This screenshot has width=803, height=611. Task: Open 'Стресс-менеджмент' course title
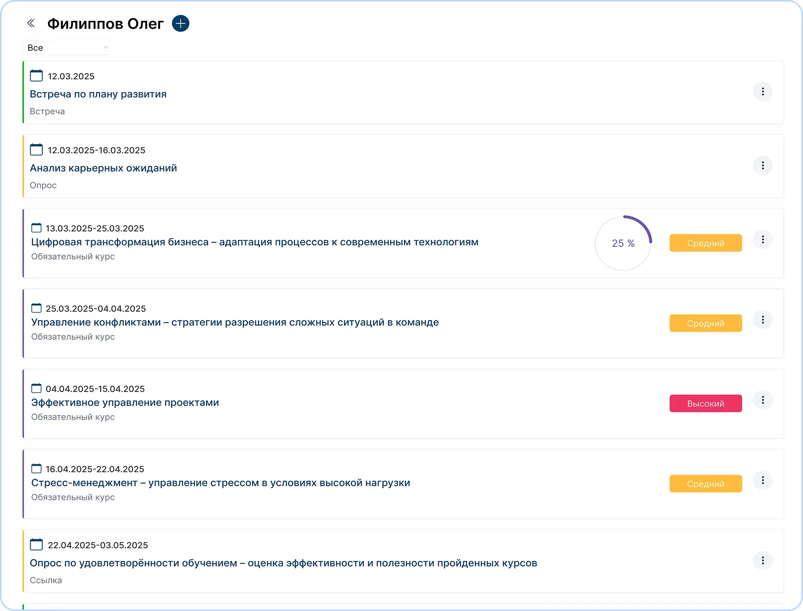click(x=221, y=483)
